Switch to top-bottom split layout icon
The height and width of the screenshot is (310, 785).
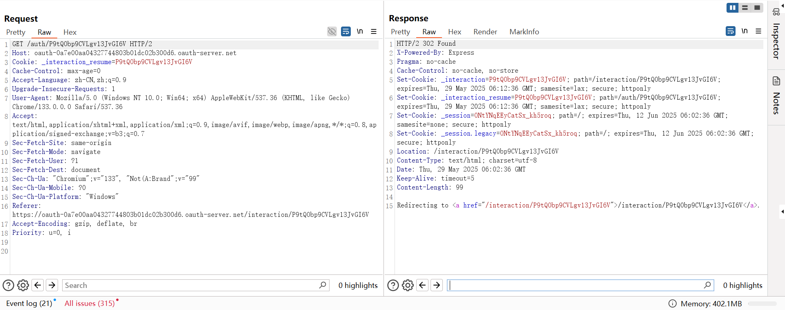745,8
